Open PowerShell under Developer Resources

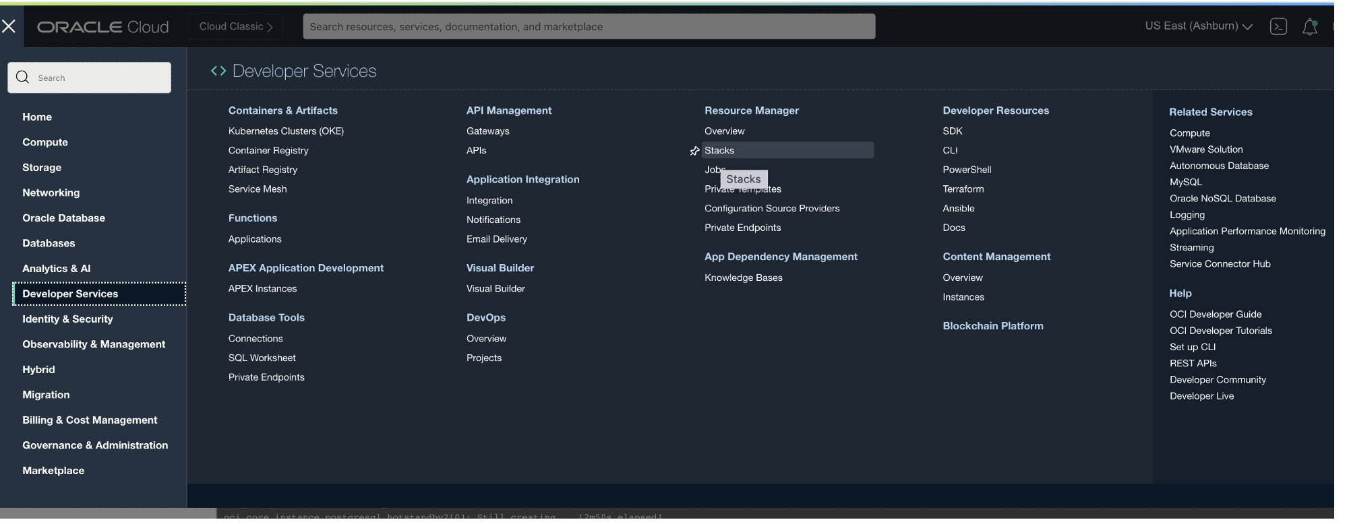(x=967, y=170)
